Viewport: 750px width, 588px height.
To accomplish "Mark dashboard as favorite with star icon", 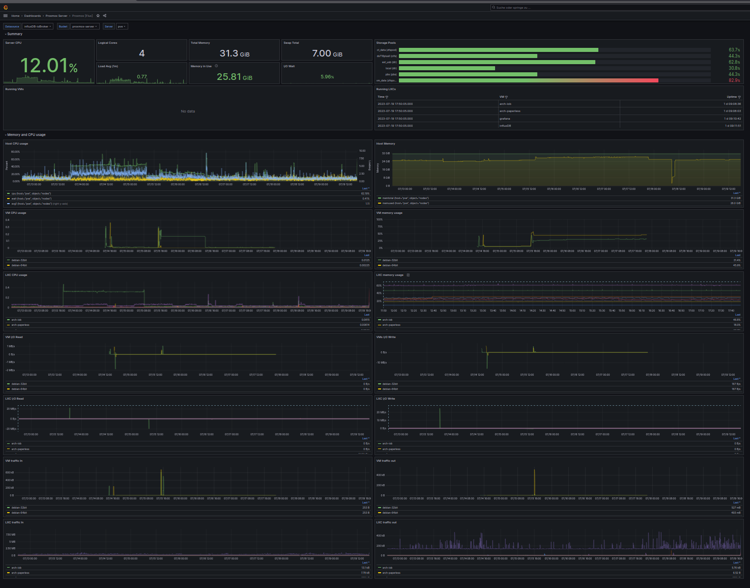I will click(x=98, y=16).
